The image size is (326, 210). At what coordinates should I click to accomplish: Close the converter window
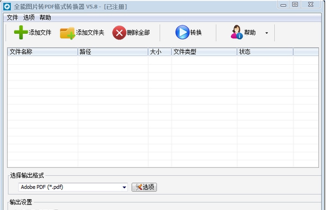[x=311, y=4]
